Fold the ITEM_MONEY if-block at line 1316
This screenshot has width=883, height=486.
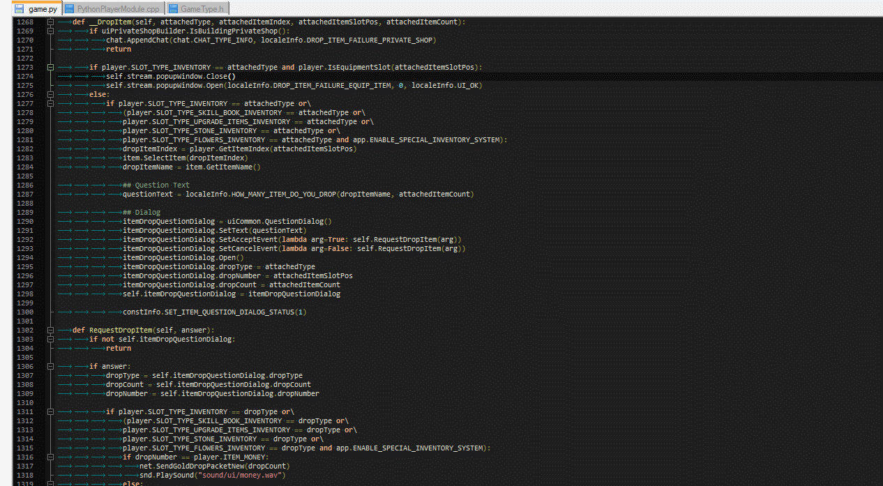click(51, 457)
